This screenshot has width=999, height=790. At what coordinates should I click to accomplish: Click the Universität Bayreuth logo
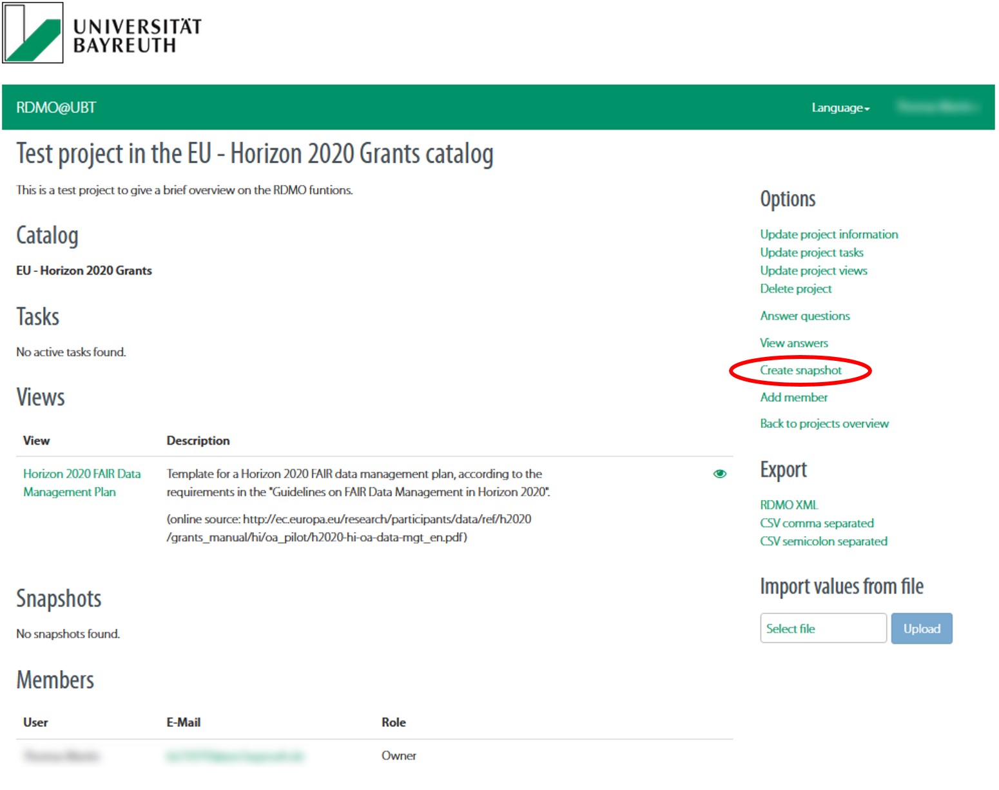(103, 33)
